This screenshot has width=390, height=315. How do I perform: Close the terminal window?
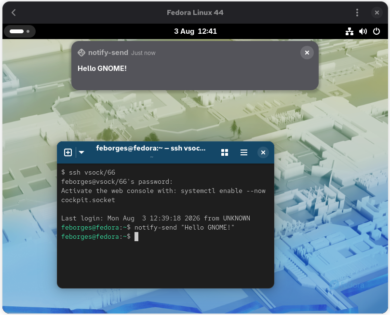tap(263, 152)
